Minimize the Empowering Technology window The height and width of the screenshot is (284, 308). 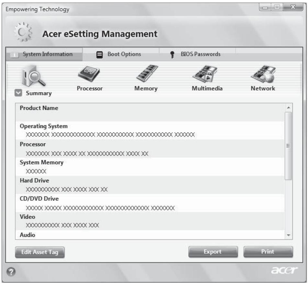(265, 7)
